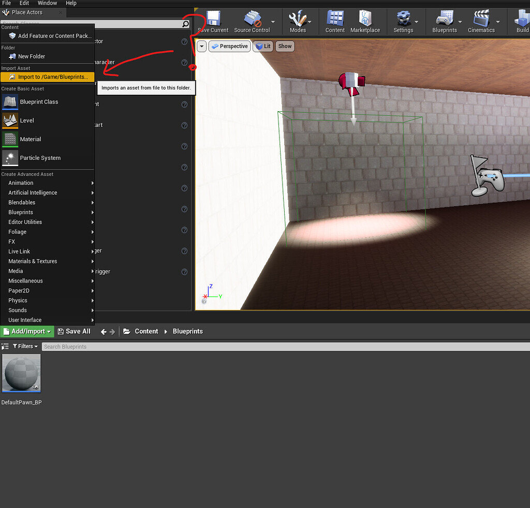This screenshot has height=508, width=530.
Task: Open the Perspective view mode dropdown
Action: (229, 46)
